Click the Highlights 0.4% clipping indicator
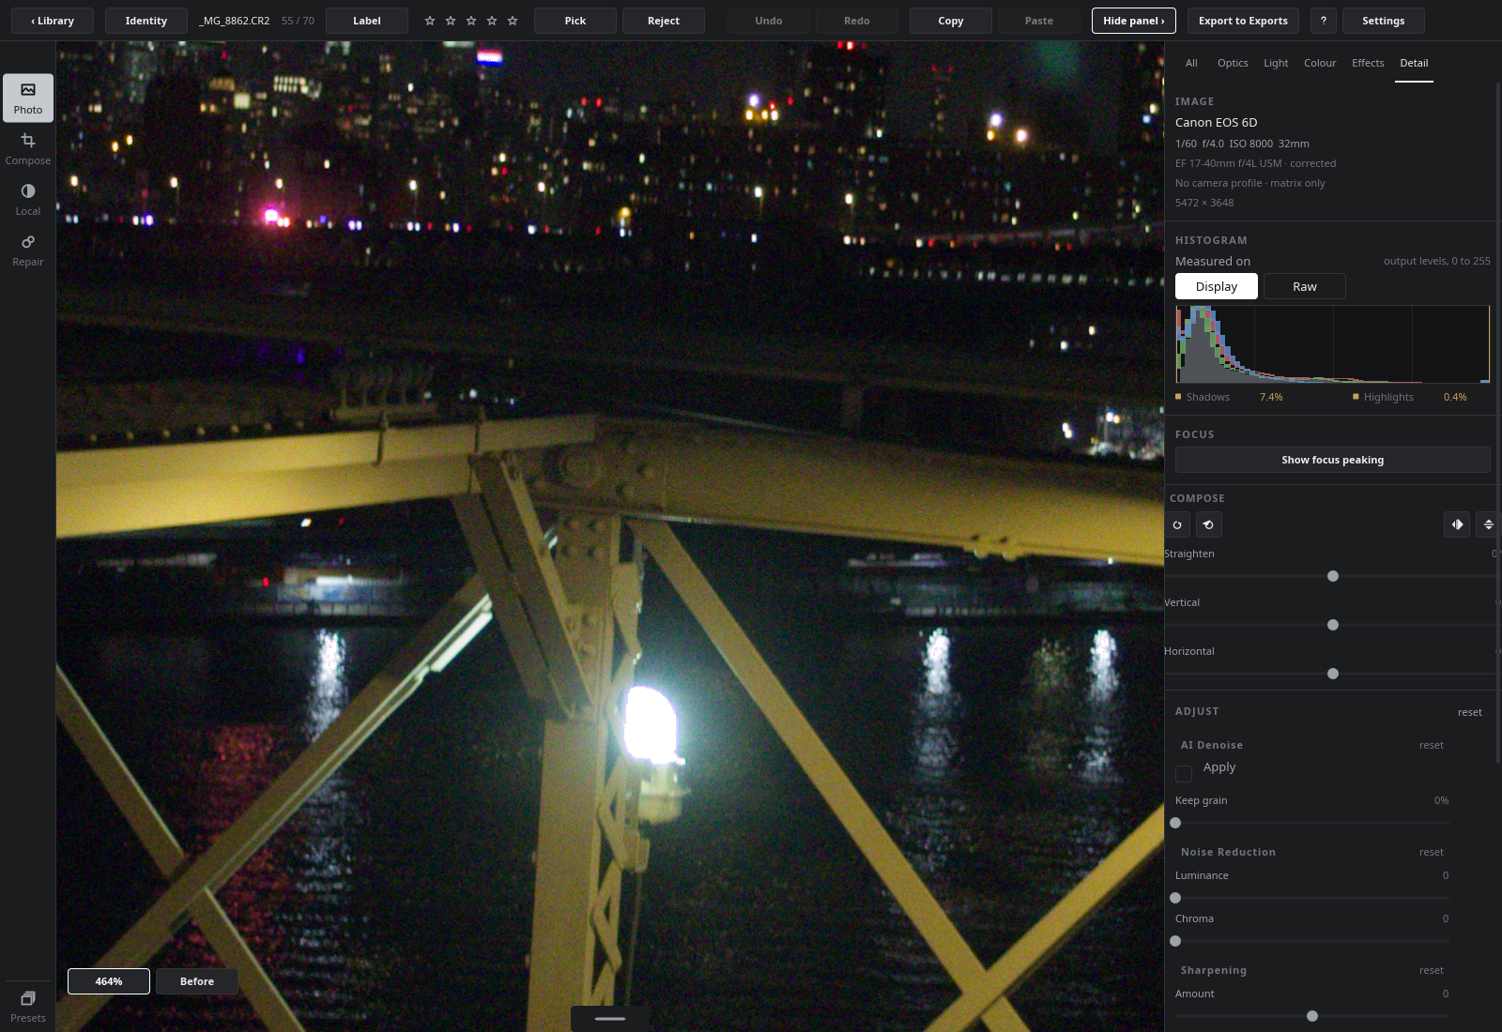The image size is (1502, 1032). [1409, 397]
